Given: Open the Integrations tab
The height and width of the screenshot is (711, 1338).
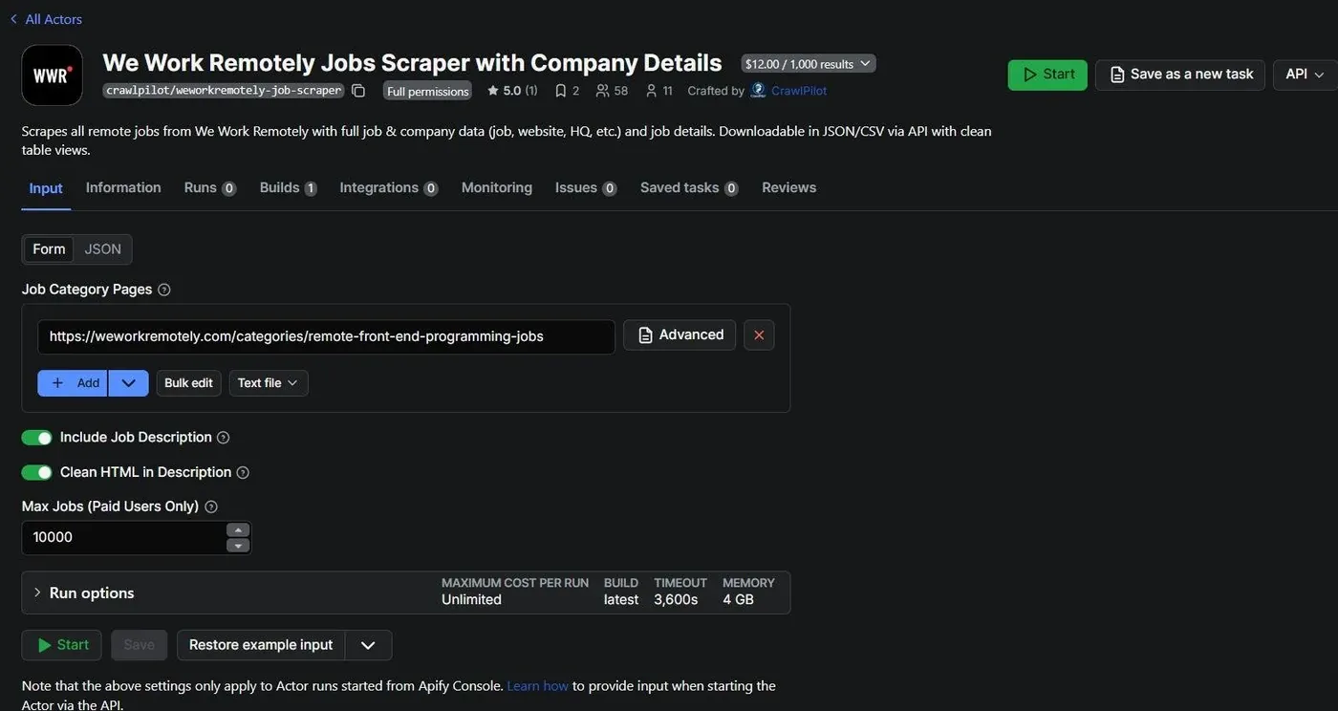Looking at the screenshot, I should coord(389,188).
